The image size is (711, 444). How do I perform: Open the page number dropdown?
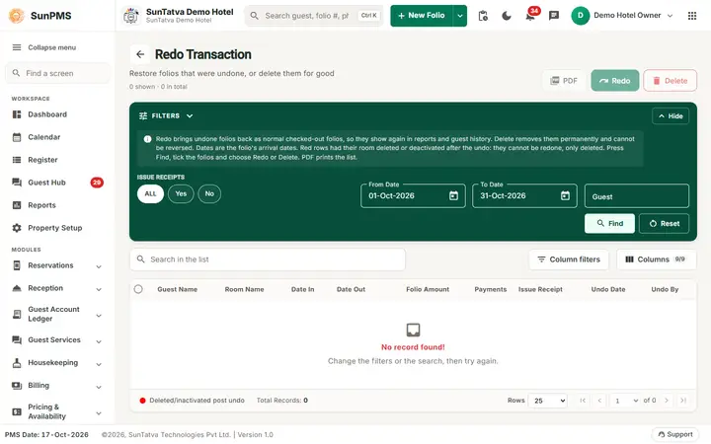pyautogui.click(x=624, y=401)
